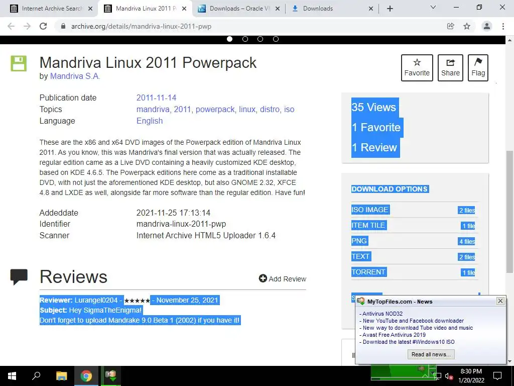
Task: Open Download latest Windows10 ISO item
Action: tap(409, 342)
